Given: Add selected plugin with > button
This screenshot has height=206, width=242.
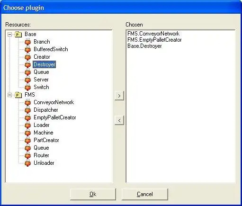Looking at the screenshot, I should (119, 96).
